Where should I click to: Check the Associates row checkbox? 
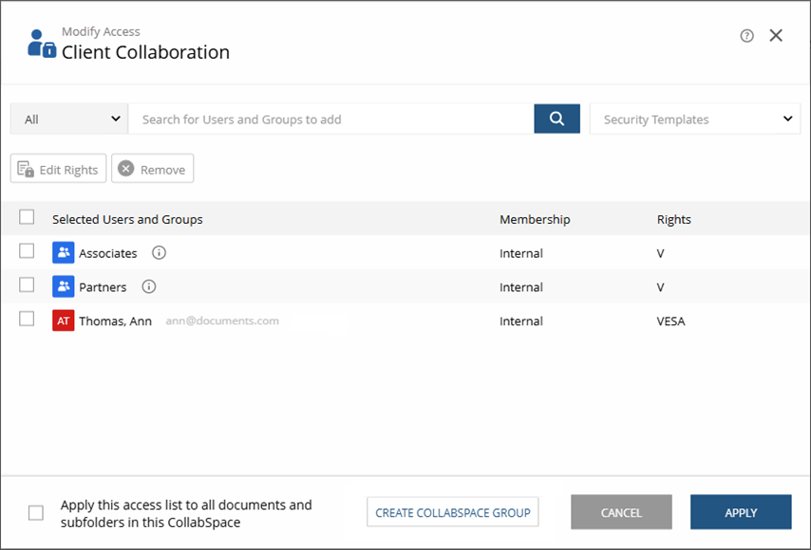[x=27, y=252]
